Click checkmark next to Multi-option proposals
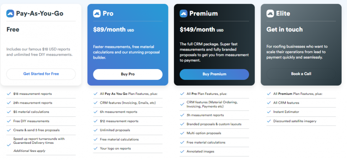Screen dimensions: 347x160 pyautogui.click(x=182, y=133)
